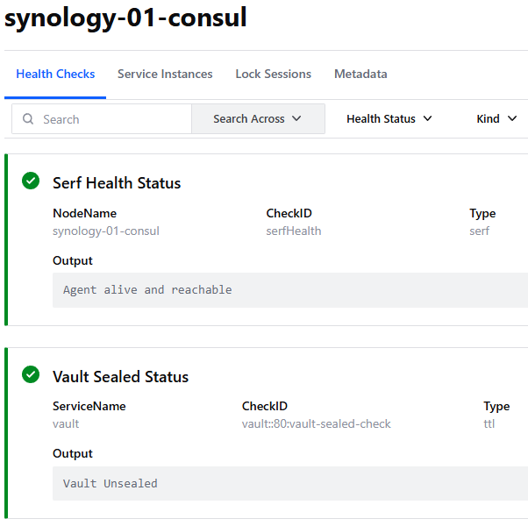Click the Serf Health Status heading
Image resolution: width=528 pixels, height=526 pixels.
click(x=117, y=183)
